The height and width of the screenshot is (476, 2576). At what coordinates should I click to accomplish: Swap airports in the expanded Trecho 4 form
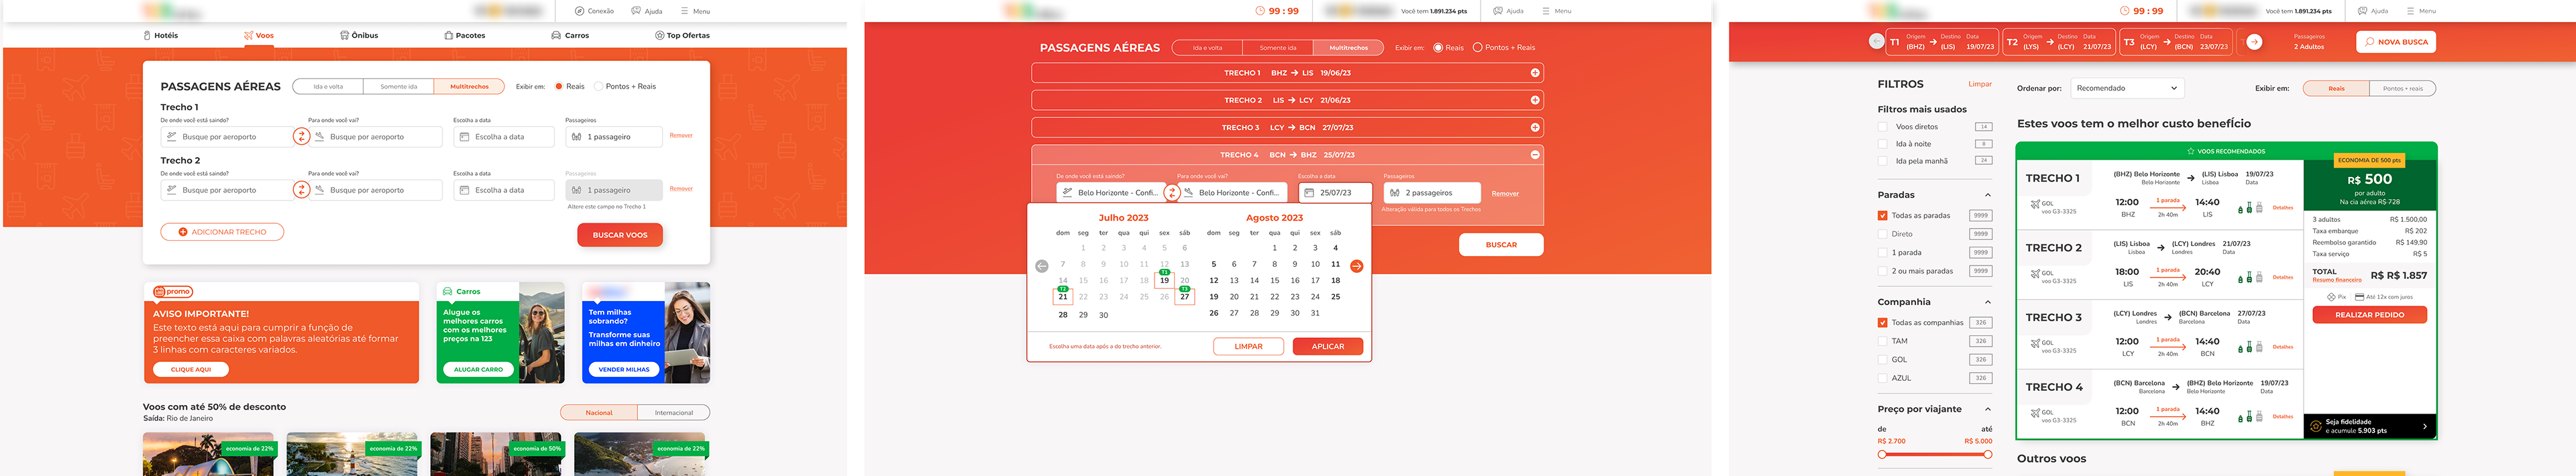click(1171, 192)
